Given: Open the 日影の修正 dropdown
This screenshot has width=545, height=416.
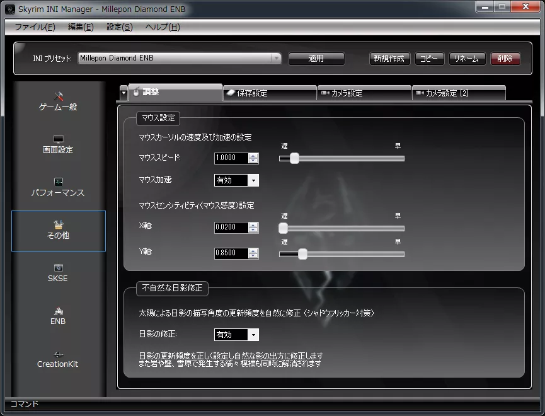Looking at the screenshot, I should [236, 335].
